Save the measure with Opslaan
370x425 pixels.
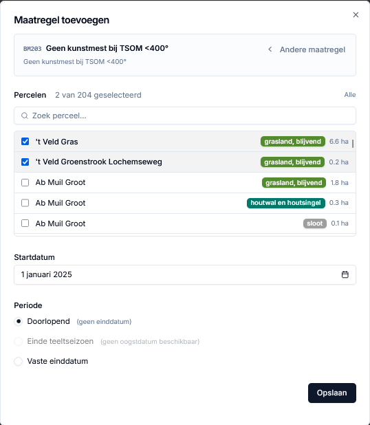(332, 393)
